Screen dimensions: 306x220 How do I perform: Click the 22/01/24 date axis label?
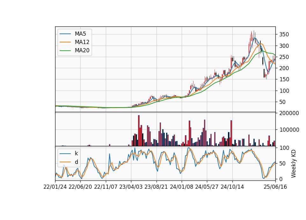click(55, 187)
